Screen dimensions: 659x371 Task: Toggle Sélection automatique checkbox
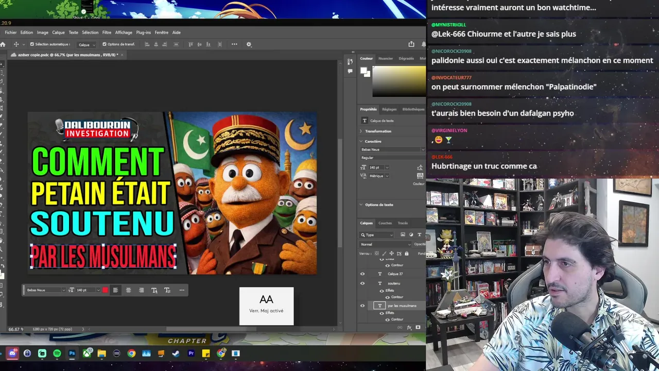[x=32, y=44]
